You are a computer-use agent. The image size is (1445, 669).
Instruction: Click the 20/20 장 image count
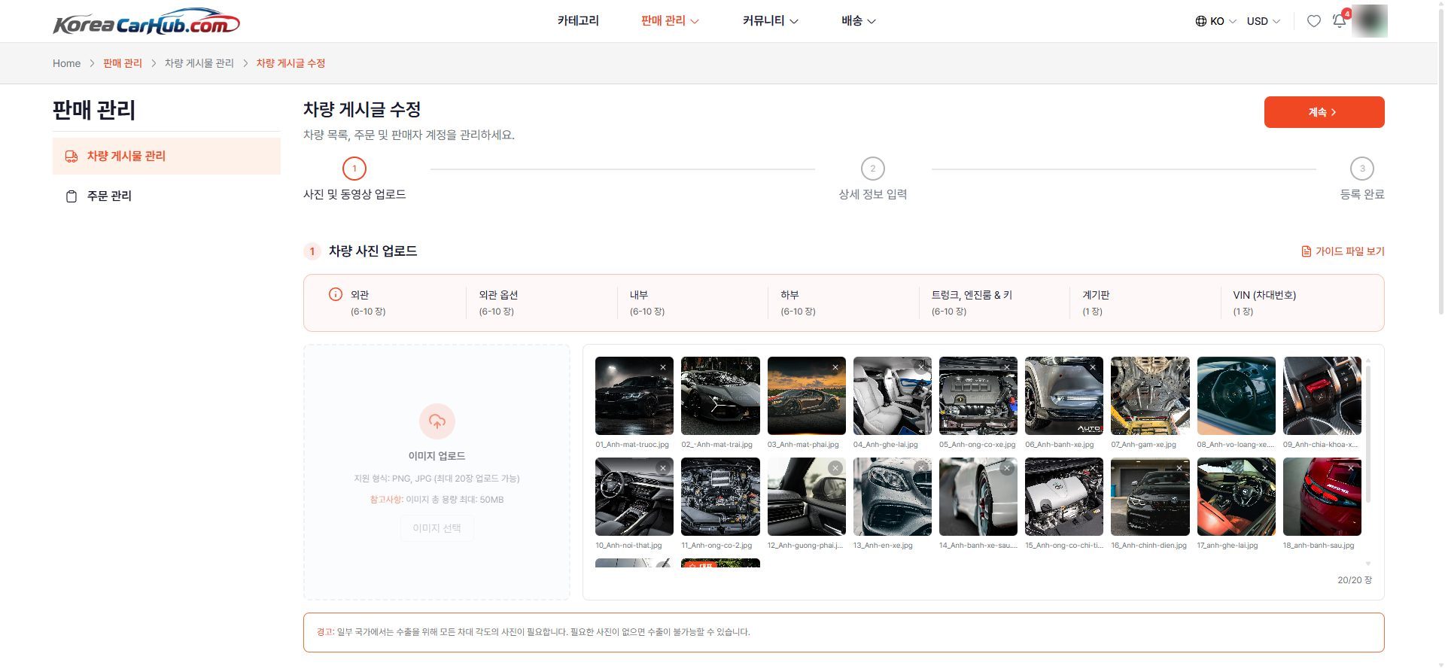pos(1355,580)
